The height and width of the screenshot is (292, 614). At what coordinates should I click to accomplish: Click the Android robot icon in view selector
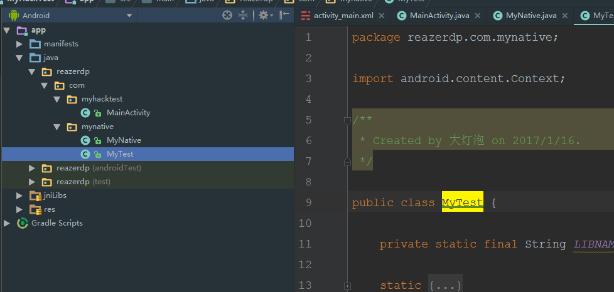(x=14, y=16)
